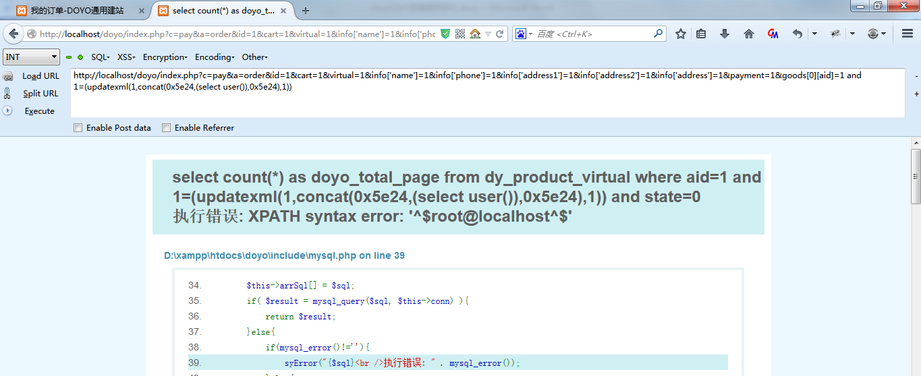Expand the Other menu in HackBar

coord(255,57)
